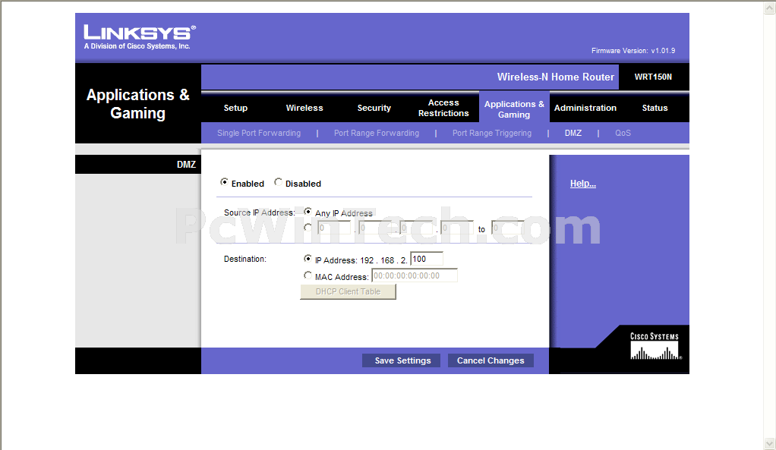Screen dimensions: 776x450
Task: Select the Disabled DMZ radio button
Action: pos(278,182)
